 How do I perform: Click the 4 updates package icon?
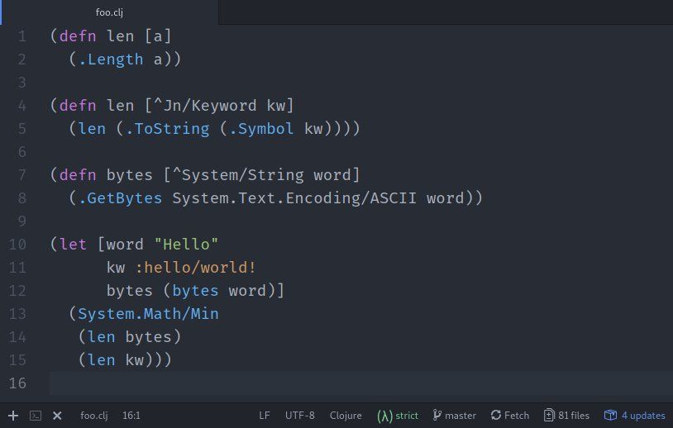pyautogui.click(x=634, y=416)
